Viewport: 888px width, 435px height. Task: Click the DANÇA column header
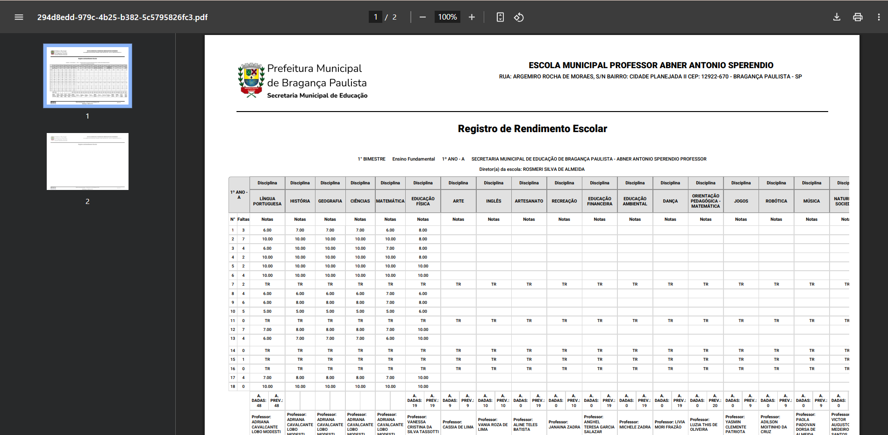coord(670,201)
